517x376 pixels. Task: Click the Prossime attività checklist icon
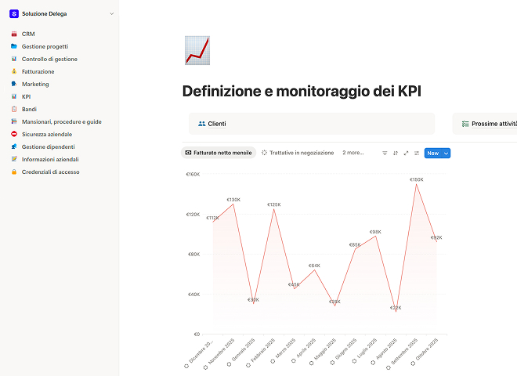pyautogui.click(x=465, y=124)
